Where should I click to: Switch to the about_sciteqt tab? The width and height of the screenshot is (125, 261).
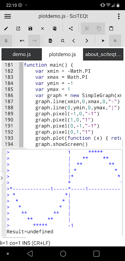(103, 54)
